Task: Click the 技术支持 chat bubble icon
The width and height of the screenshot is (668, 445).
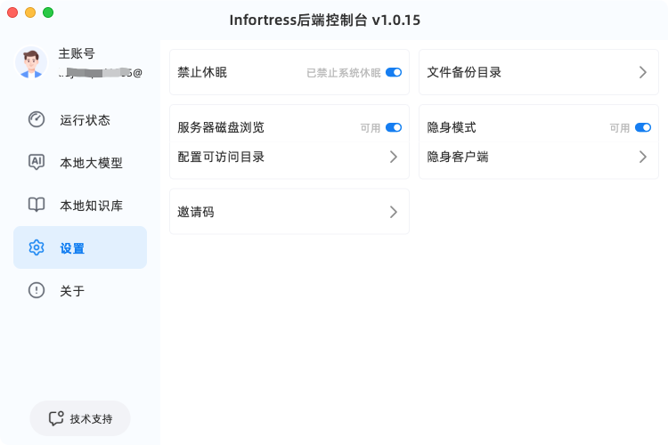Action: click(56, 418)
